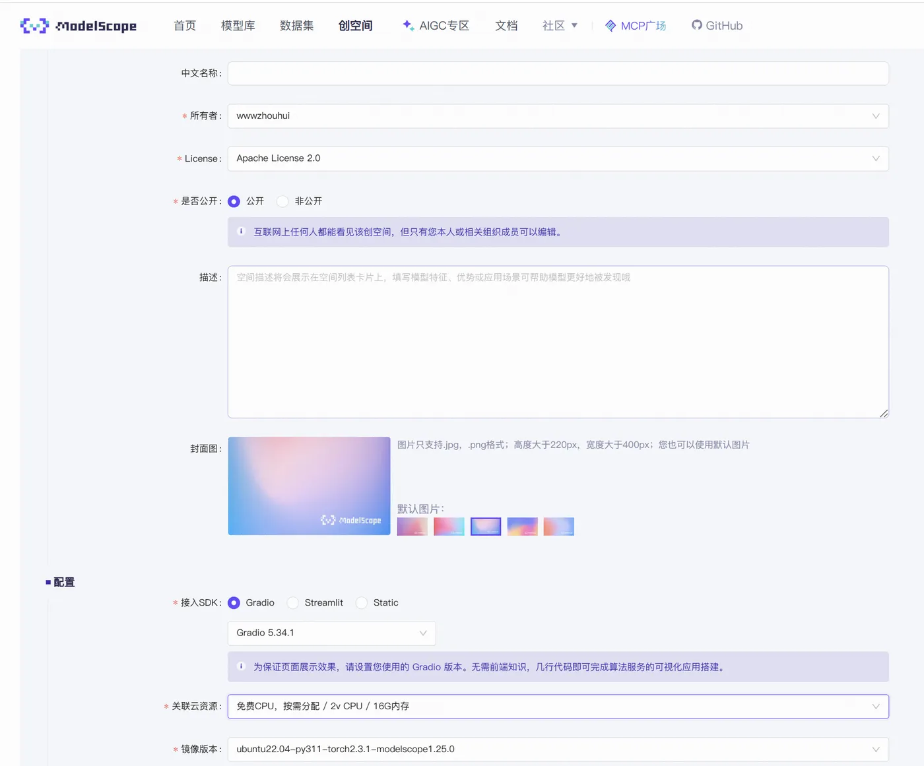Select the 非公开 radio button

(282, 201)
